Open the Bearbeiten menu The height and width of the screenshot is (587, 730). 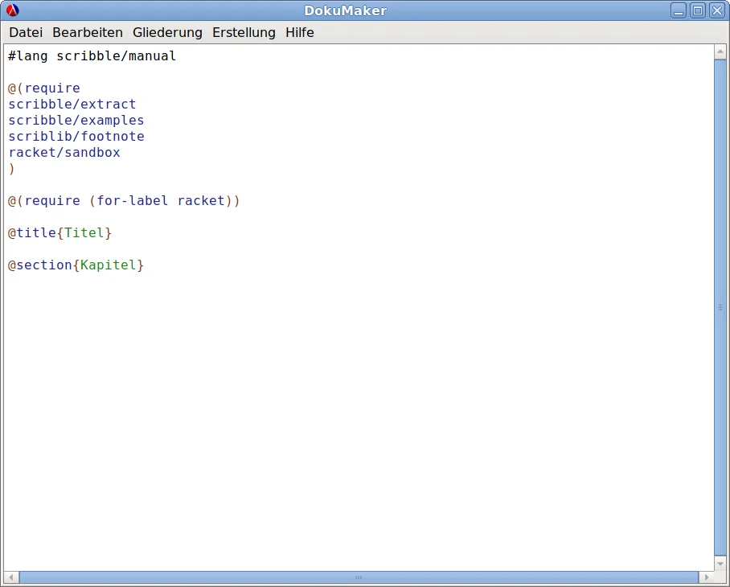pyautogui.click(x=88, y=33)
